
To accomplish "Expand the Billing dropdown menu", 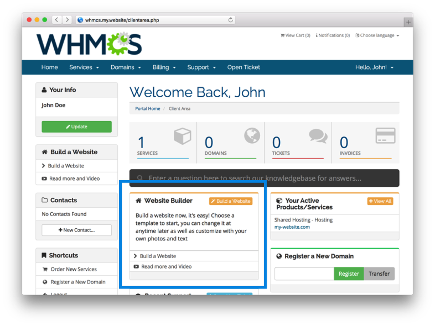I will pos(164,67).
